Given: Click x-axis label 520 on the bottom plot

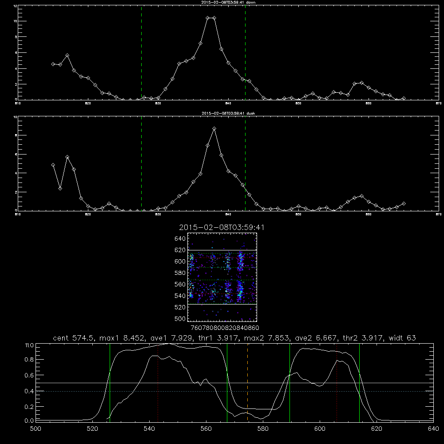Looking at the screenshot, I should (92, 429).
